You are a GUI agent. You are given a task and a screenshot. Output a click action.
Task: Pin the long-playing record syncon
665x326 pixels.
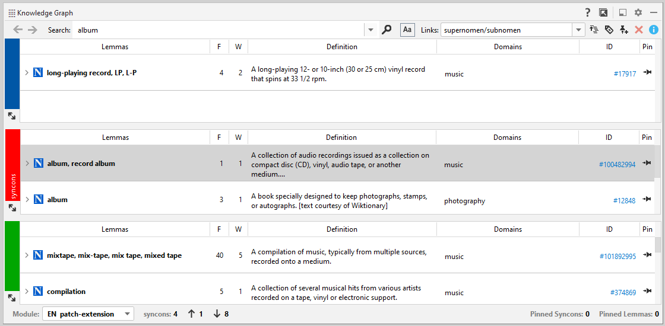click(647, 73)
